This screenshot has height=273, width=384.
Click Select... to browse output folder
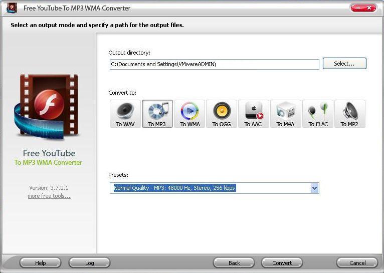(x=344, y=64)
